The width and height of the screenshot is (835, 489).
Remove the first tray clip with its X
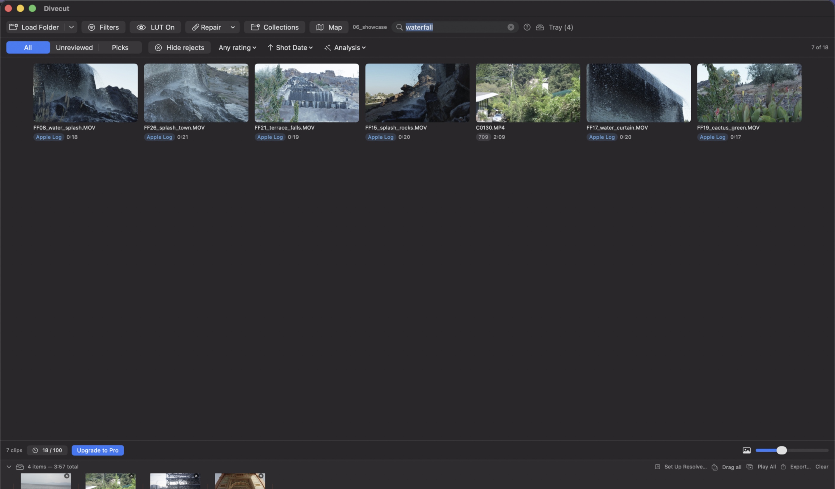coord(67,476)
